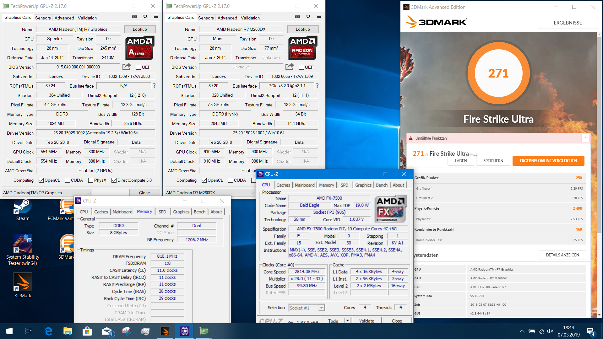603x339 pixels.
Task: Toggle PhysX checkbox in left GPU-Z
Action: click(91, 180)
